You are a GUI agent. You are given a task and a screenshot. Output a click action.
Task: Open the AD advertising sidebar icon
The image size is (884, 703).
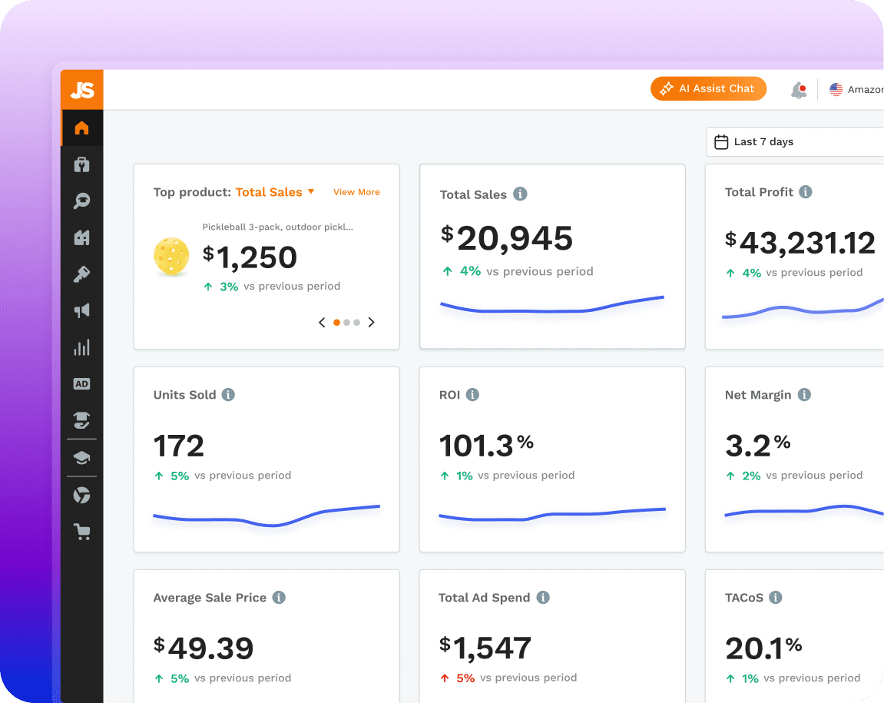pos(81,383)
